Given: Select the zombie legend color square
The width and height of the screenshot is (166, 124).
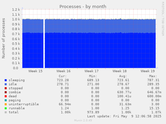Looking at the screenshot, I should point(6,92).
